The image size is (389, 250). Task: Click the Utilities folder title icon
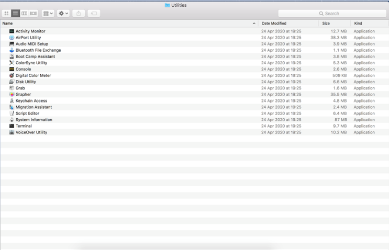point(168,5)
